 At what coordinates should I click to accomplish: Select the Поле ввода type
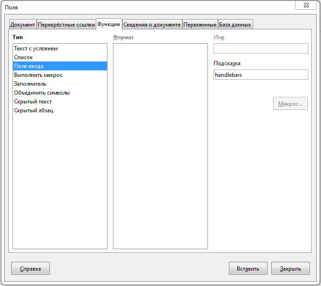(29, 66)
